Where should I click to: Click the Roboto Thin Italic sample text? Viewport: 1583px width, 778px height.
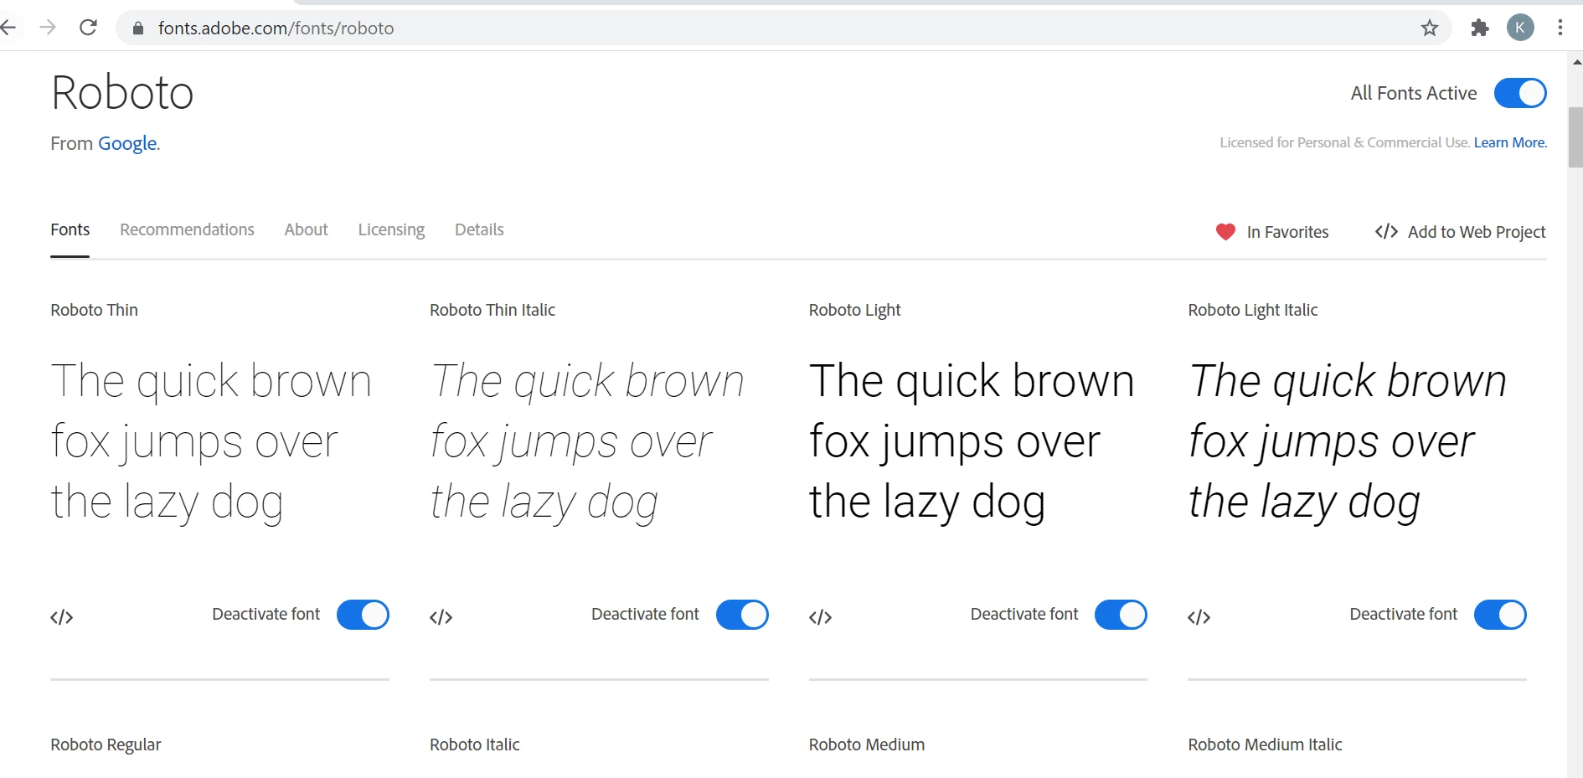coord(586,441)
